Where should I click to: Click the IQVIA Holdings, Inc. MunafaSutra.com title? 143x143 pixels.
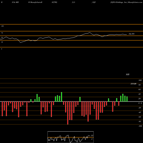126,2
